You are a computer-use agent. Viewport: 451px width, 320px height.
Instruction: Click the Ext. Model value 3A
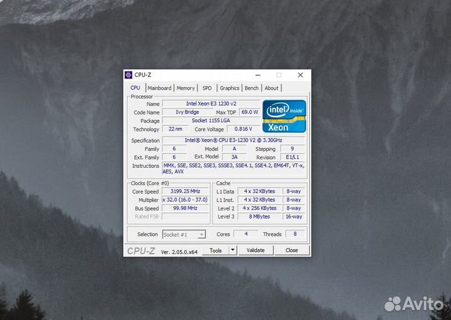point(234,157)
